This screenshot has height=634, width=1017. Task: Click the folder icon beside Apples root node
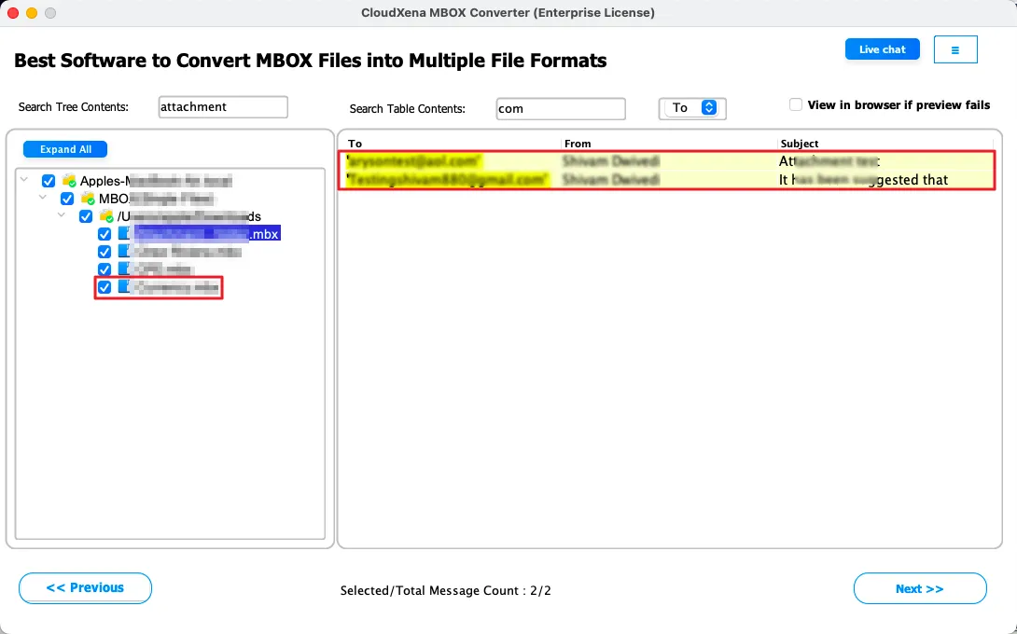(x=68, y=181)
